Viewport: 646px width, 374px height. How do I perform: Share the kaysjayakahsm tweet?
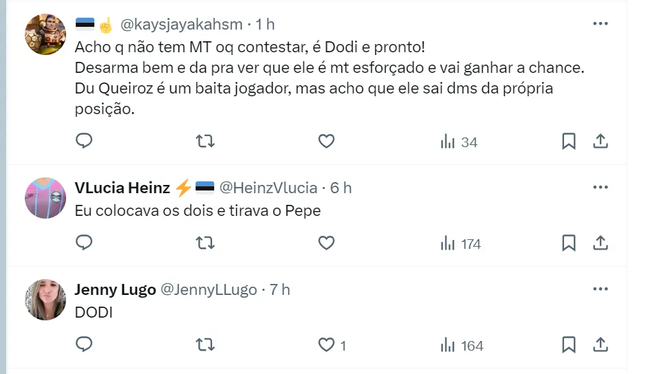[x=601, y=142]
